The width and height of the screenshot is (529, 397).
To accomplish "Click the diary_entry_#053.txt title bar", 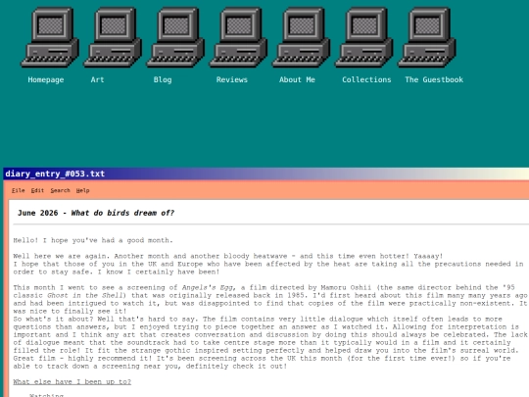I will [x=266, y=174].
